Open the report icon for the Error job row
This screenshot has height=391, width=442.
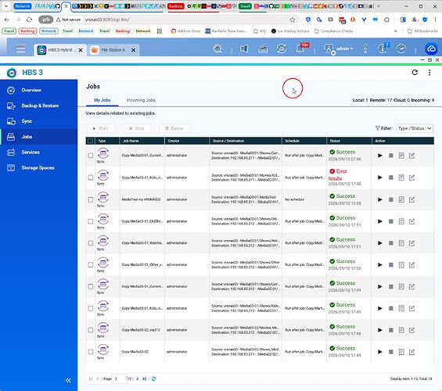(x=401, y=178)
